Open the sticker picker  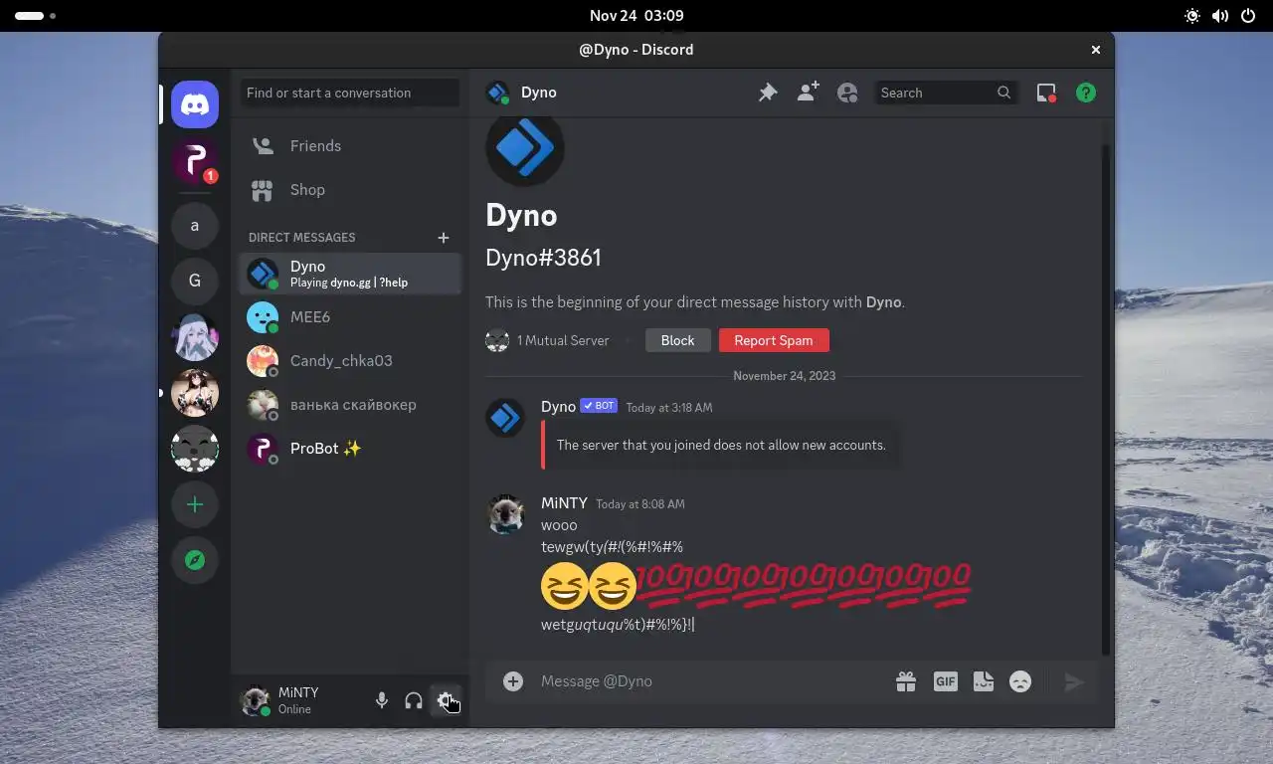pos(984,681)
